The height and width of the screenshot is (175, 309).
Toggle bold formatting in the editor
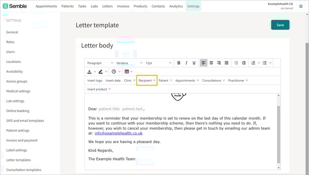pos(179,63)
